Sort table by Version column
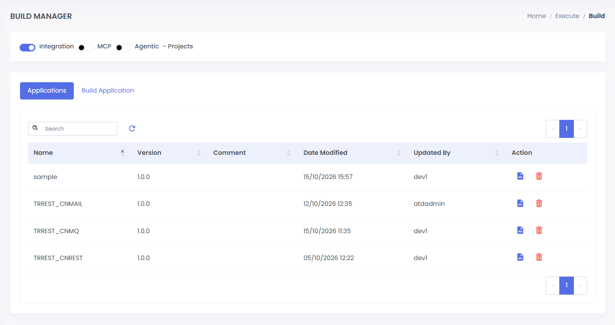This screenshot has width=615, height=325. [170, 153]
